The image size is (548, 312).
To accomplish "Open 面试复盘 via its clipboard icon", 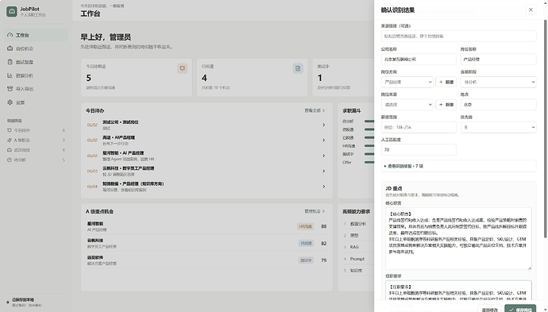I will coord(10,62).
